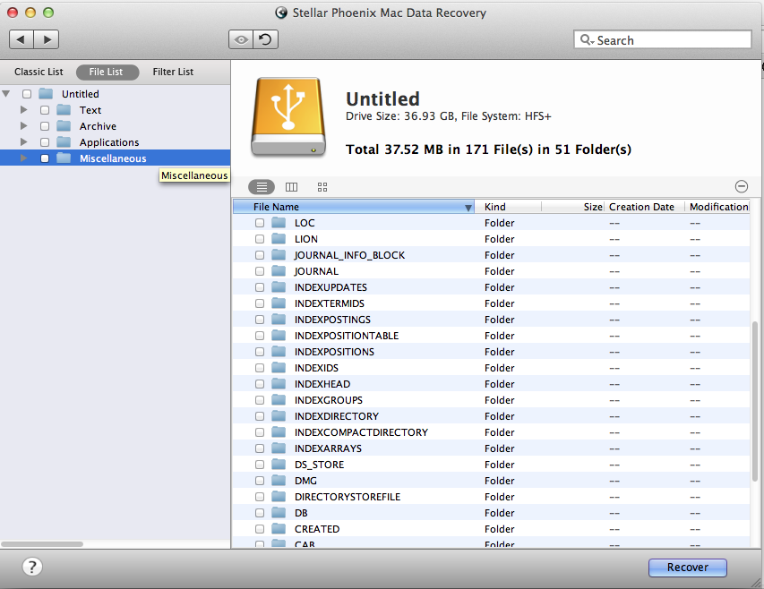Image resolution: width=764 pixels, height=589 pixels.
Task: Click the LION folder icon
Action: 279,238
